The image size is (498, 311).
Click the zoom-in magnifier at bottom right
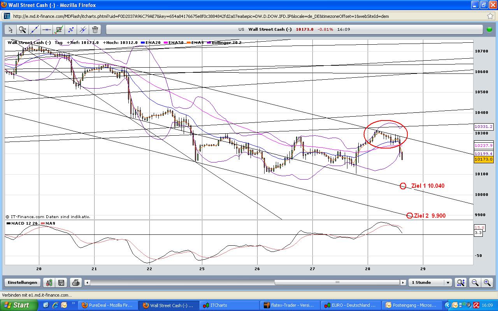[x=486, y=283]
